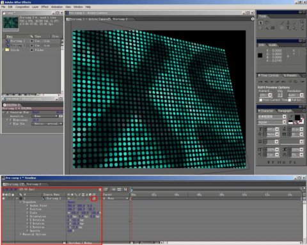
Task: Open the composition viewer options menu
Action: click(x=253, y=19)
